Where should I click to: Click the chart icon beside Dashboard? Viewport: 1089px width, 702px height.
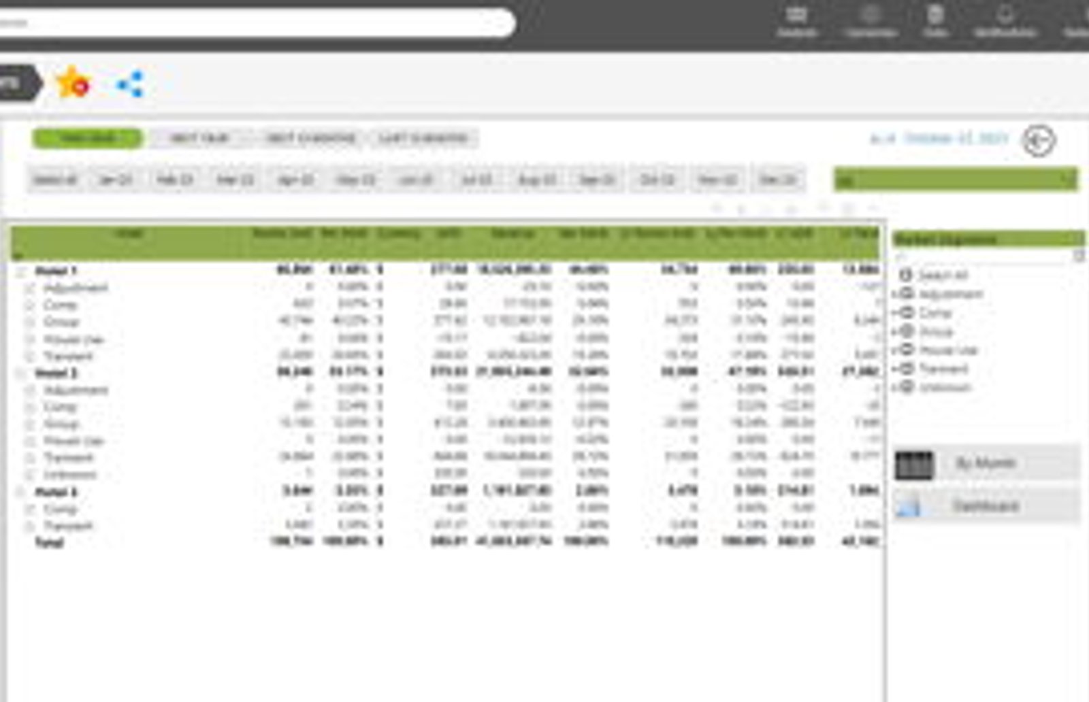909,506
